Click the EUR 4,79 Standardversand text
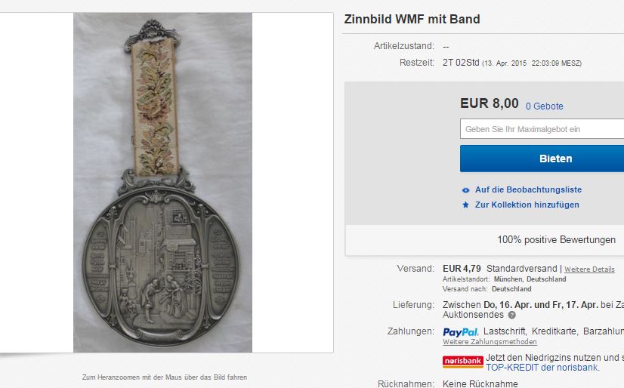Viewport: 624px width, 388px height. [500, 269]
